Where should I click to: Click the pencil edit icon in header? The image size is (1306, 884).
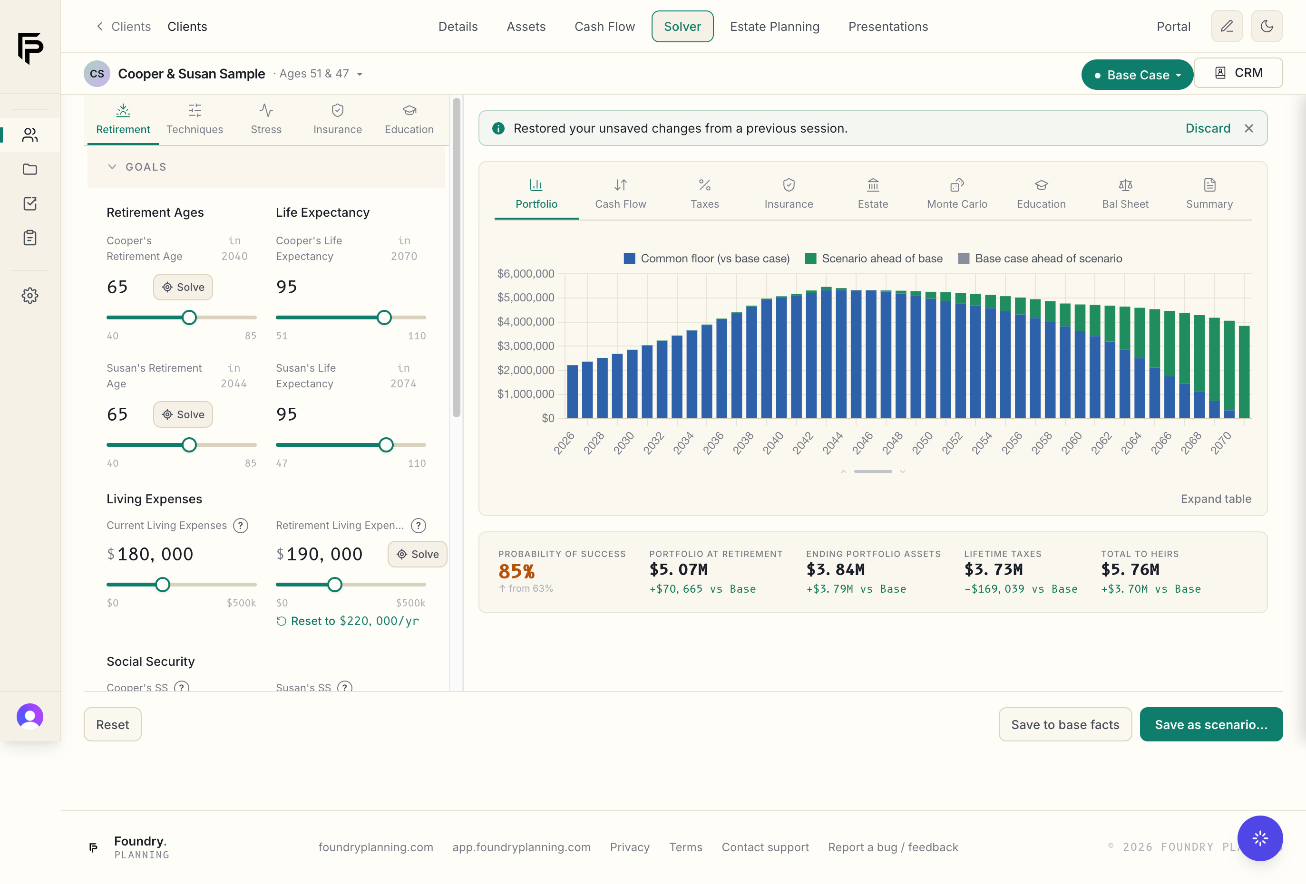[1227, 27]
